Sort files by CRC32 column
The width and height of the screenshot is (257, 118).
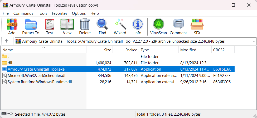223,50
